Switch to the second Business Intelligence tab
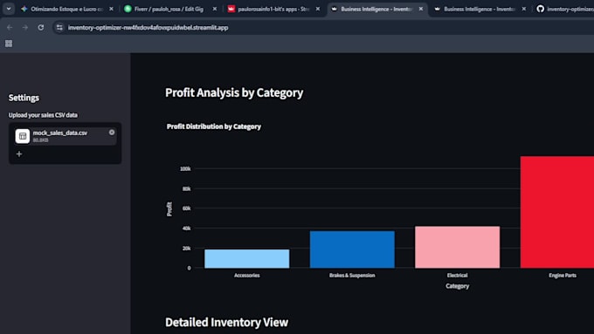Screen dimensions: 594x334 pos(480,9)
